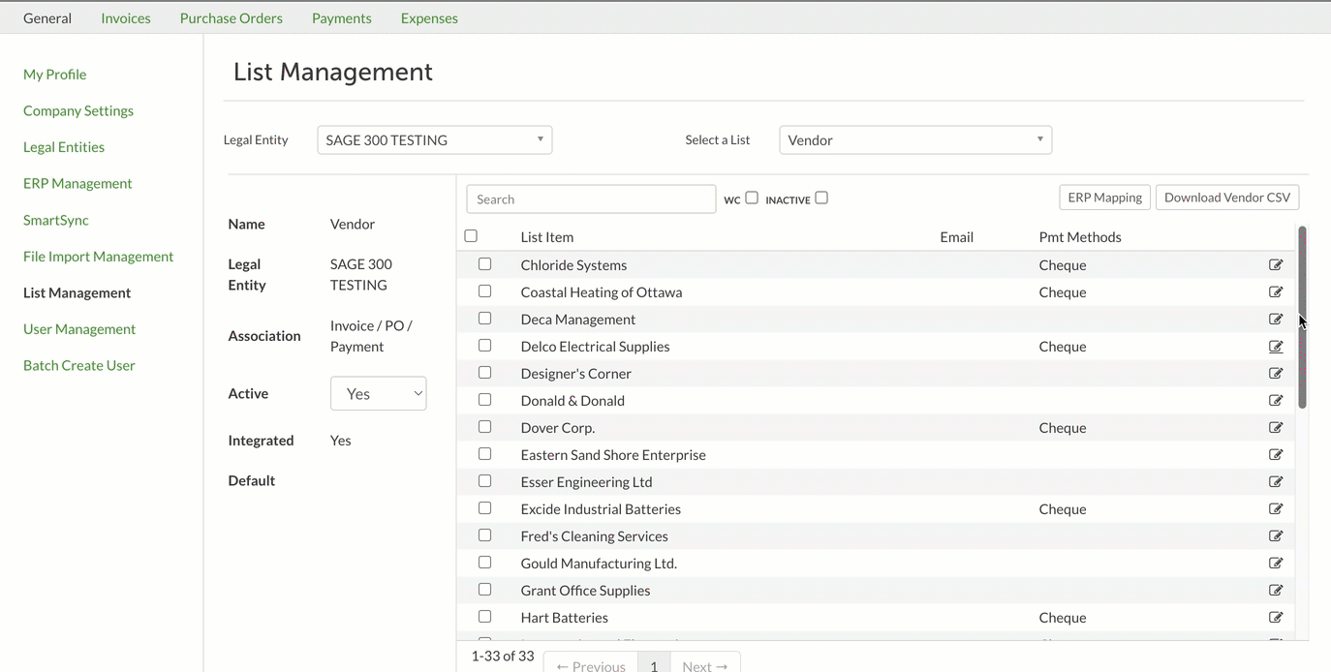Tick Grant Office Supplies checkbox
This screenshot has width=1331, height=672.
coord(485,589)
